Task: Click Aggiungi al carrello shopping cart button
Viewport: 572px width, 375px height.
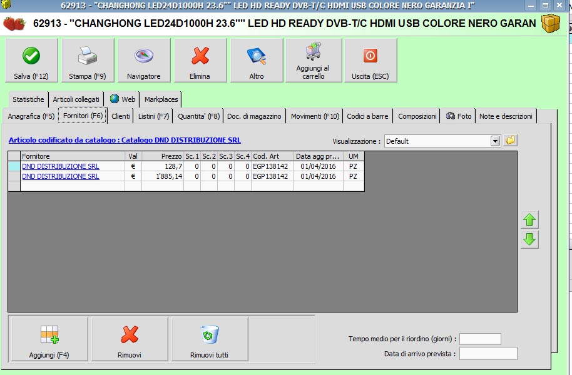Action: click(314, 61)
